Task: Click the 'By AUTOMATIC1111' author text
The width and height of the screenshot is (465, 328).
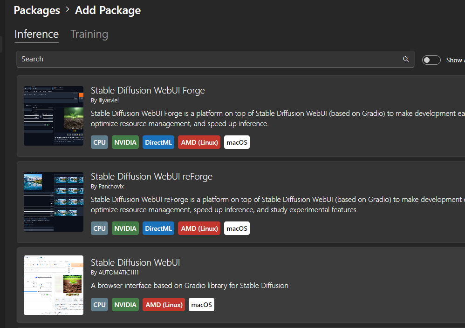Action: tap(115, 272)
